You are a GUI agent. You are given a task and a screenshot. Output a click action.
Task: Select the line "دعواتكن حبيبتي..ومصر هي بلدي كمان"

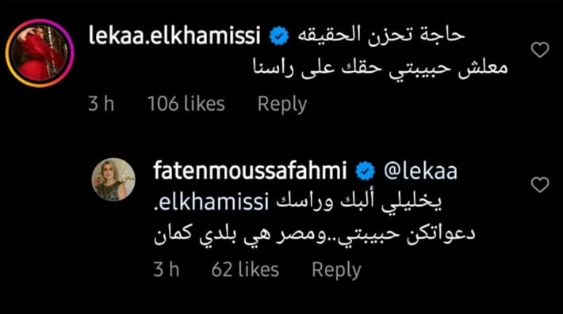pos(315,236)
